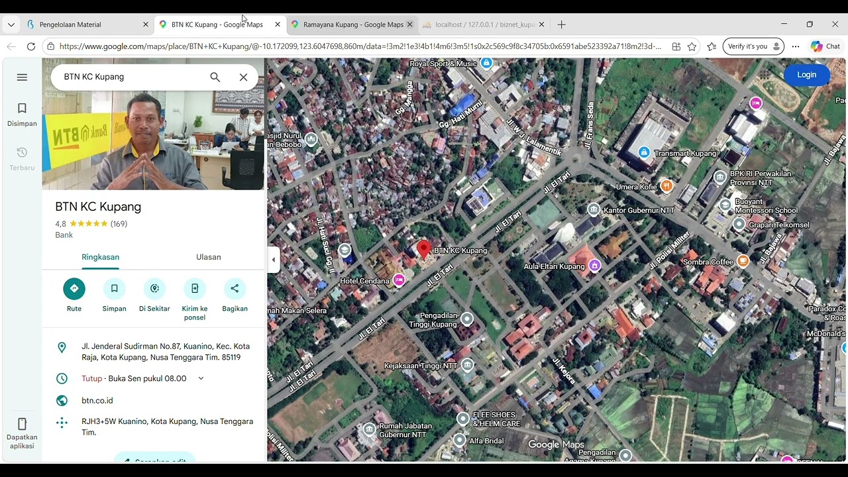Click the Umera Kofie map marker
This screenshot has width=848, height=477.
tap(667, 186)
